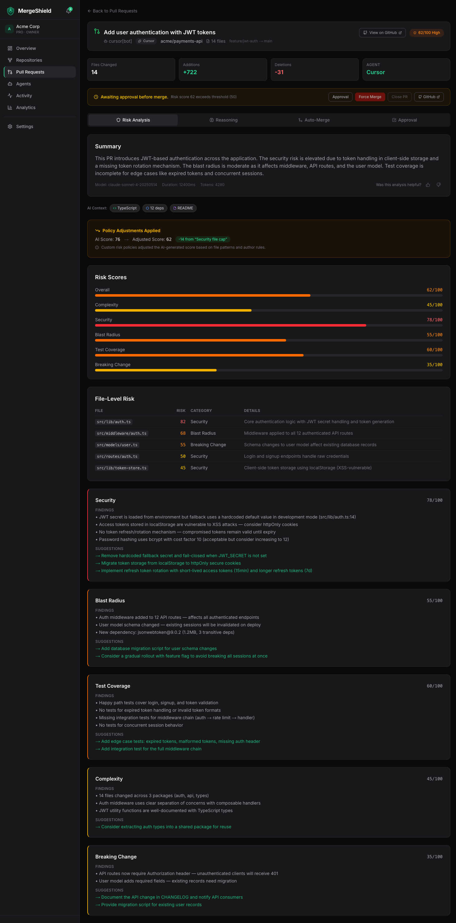This screenshot has height=923, width=456.
Task: Click the Force Merge button
Action: pos(370,97)
